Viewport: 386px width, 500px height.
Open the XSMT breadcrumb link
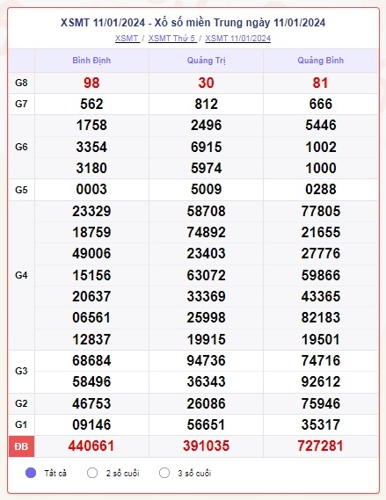coord(127,39)
